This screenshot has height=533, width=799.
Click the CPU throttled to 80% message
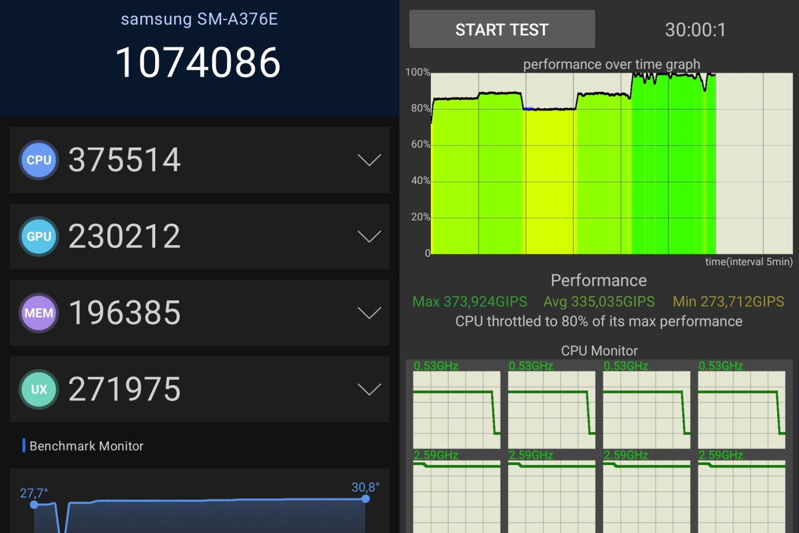[x=599, y=321]
